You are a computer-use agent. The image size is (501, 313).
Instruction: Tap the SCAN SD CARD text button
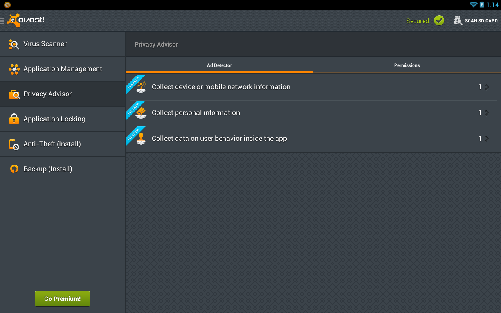[x=481, y=21]
